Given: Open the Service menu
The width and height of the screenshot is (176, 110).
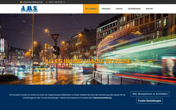Looking at the screenshot, I should 119,9.
